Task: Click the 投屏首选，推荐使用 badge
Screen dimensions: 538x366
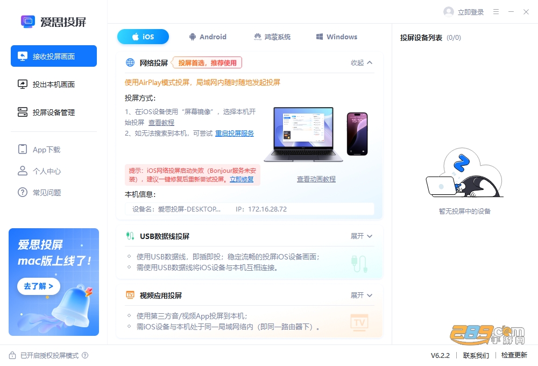Action: point(207,62)
